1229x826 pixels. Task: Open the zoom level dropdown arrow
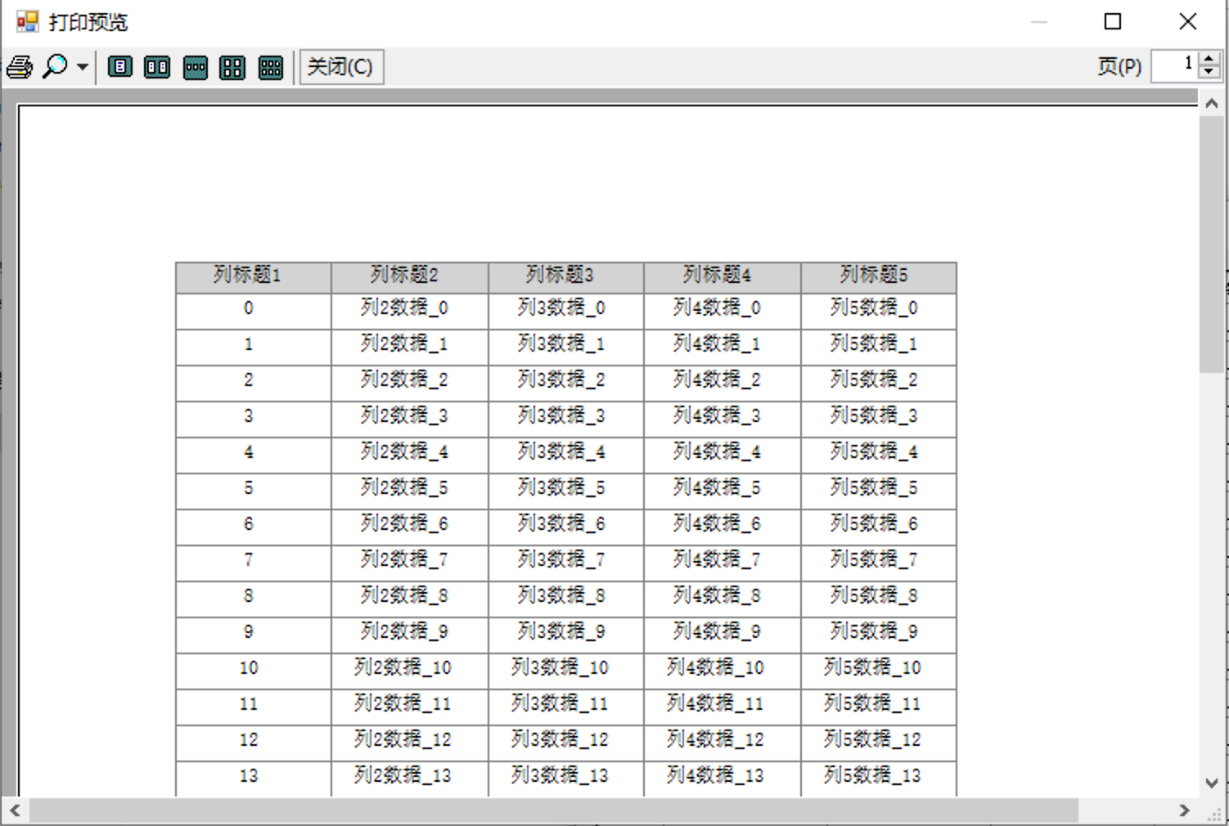point(83,67)
